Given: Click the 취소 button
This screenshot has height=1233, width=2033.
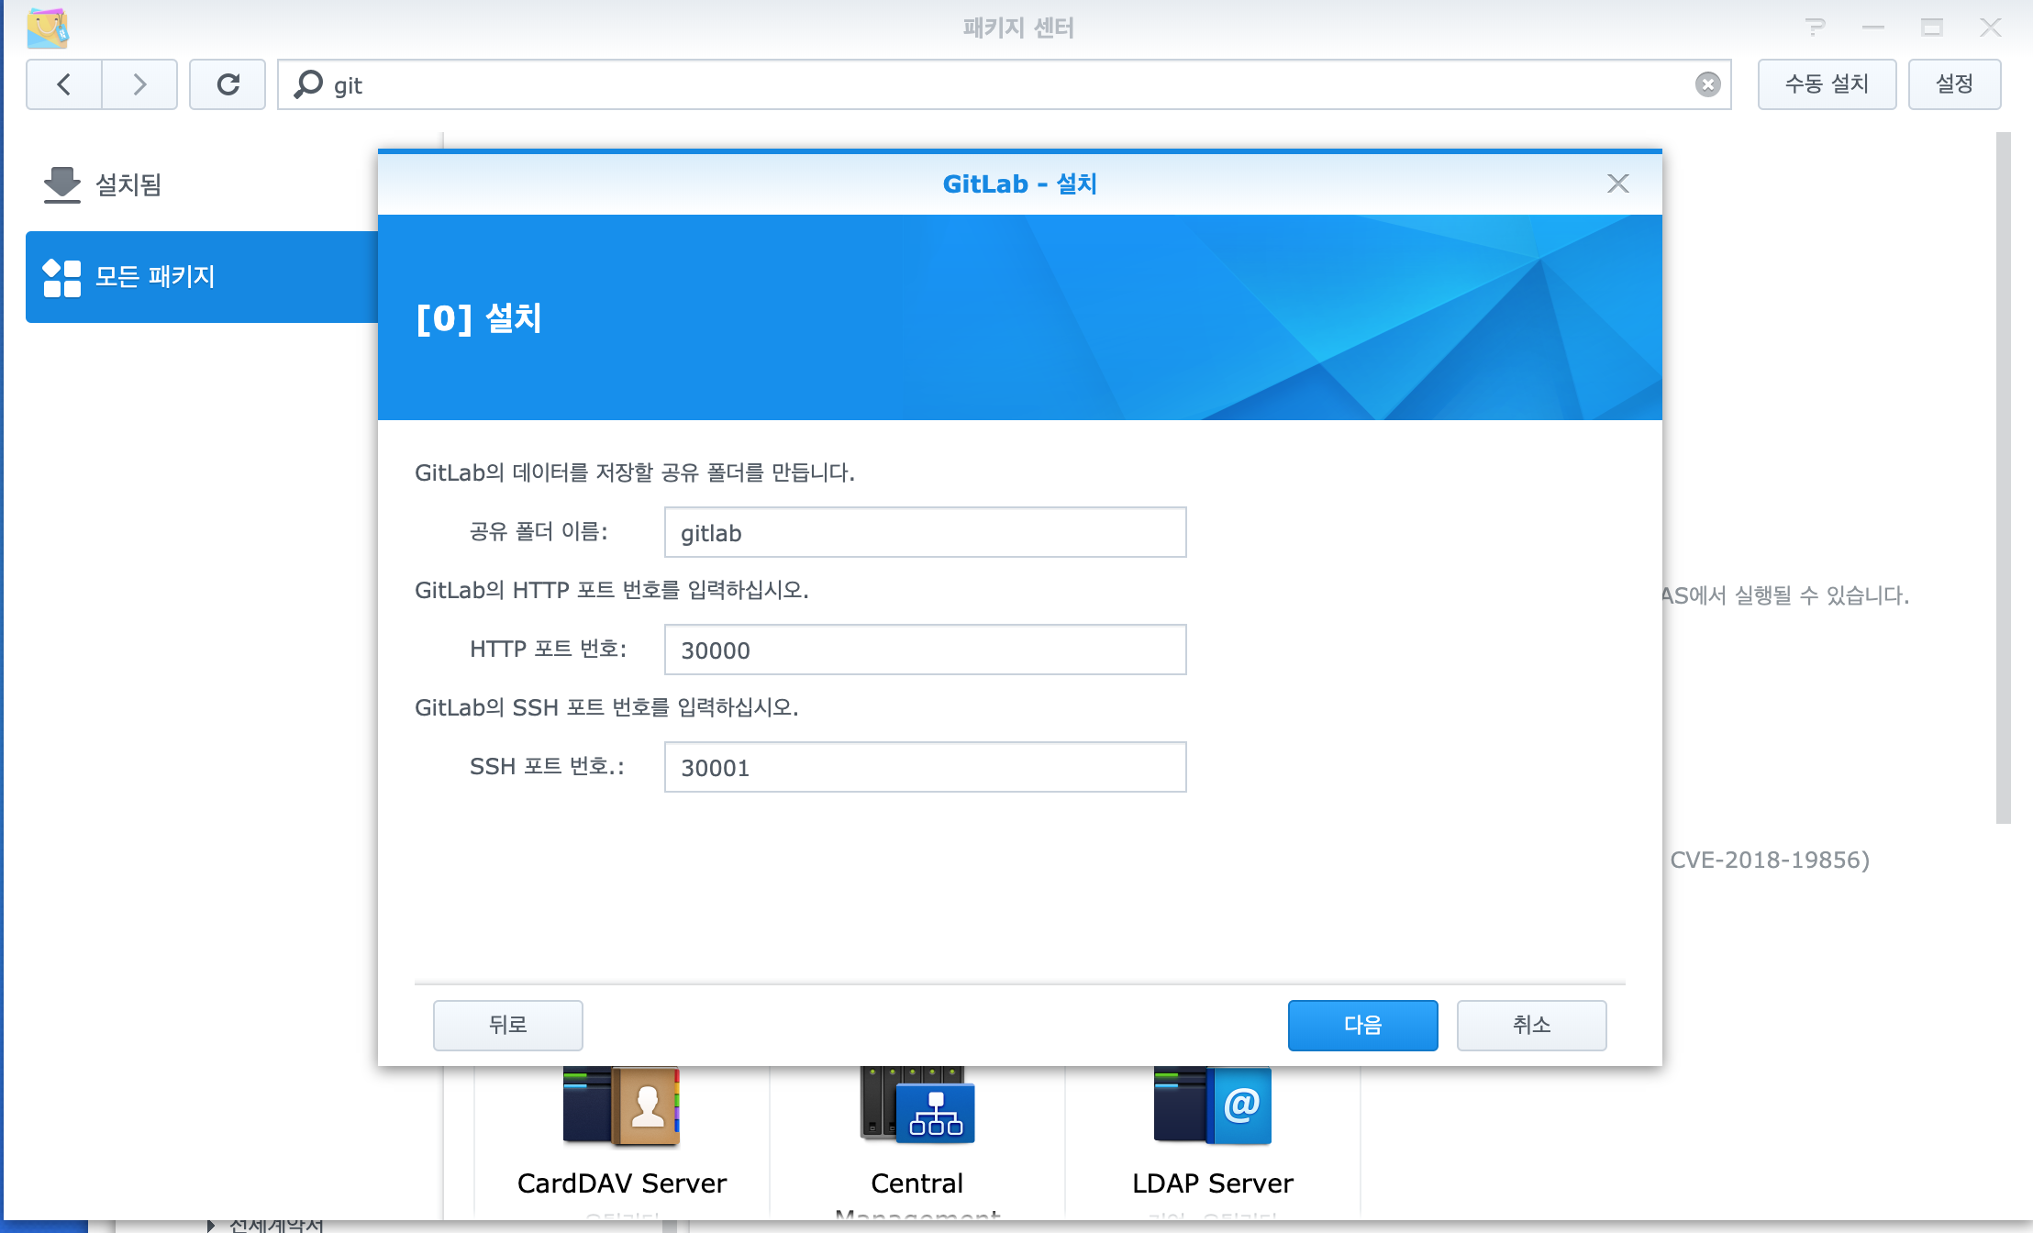Looking at the screenshot, I should coord(1531,1025).
